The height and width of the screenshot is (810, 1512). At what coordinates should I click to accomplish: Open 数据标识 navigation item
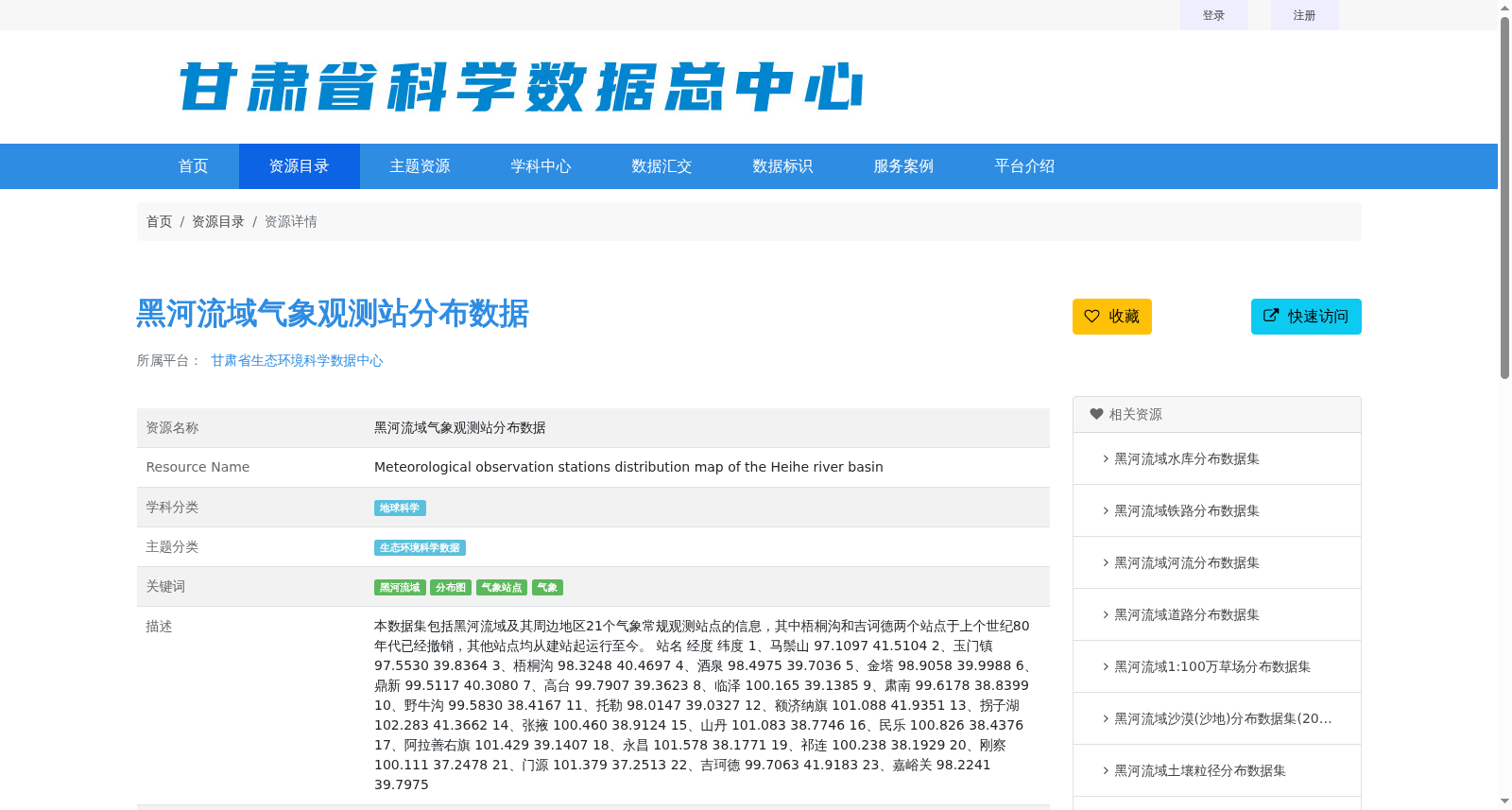point(783,166)
